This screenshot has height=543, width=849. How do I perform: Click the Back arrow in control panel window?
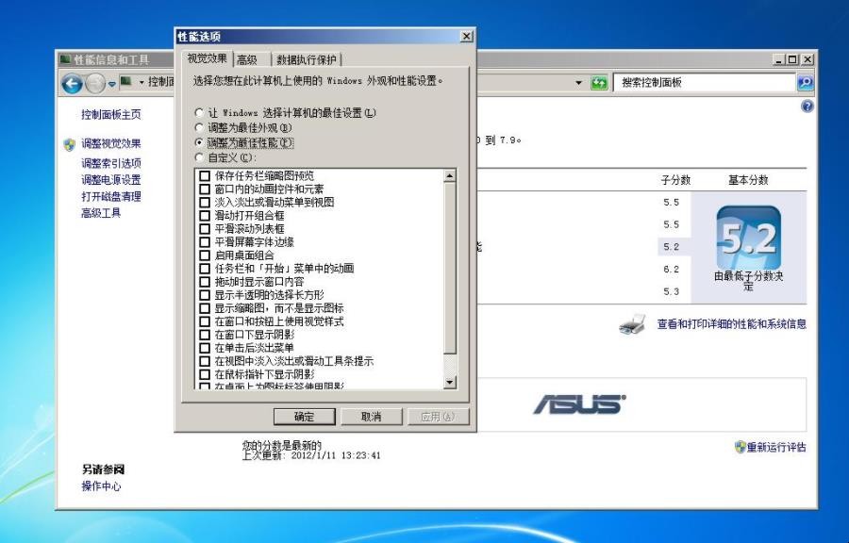click(x=72, y=83)
